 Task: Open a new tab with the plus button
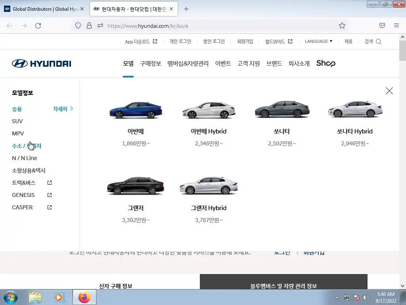pyautogui.click(x=186, y=9)
